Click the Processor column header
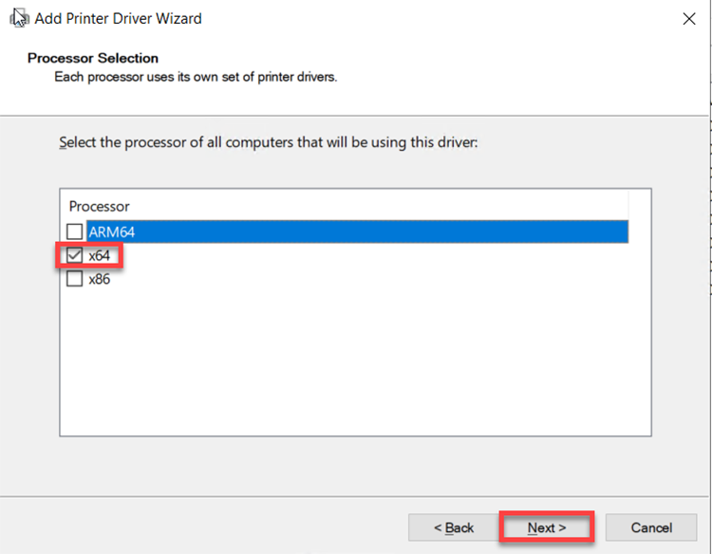This screenshot has height=554, width=712. (100, 206)
